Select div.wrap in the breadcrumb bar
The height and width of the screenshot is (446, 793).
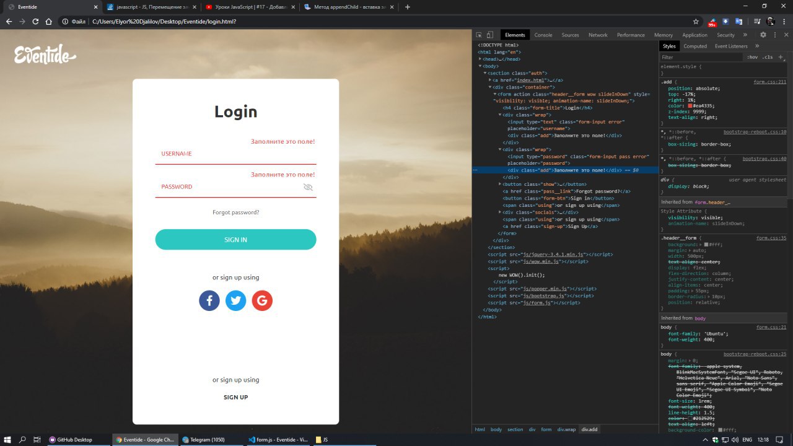tap(566, 429)
